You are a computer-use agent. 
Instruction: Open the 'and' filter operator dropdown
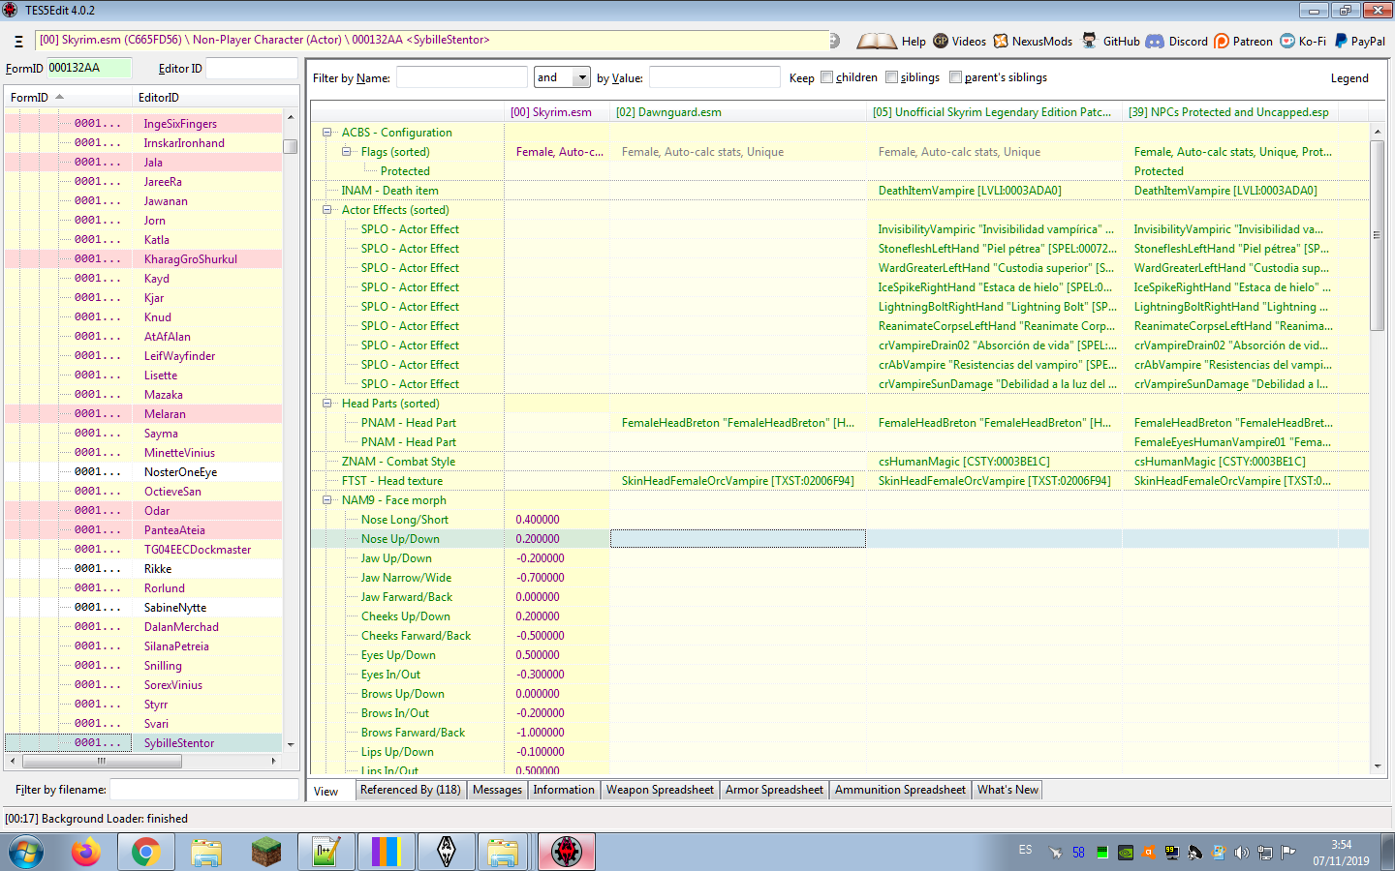(x=581, y=77)
